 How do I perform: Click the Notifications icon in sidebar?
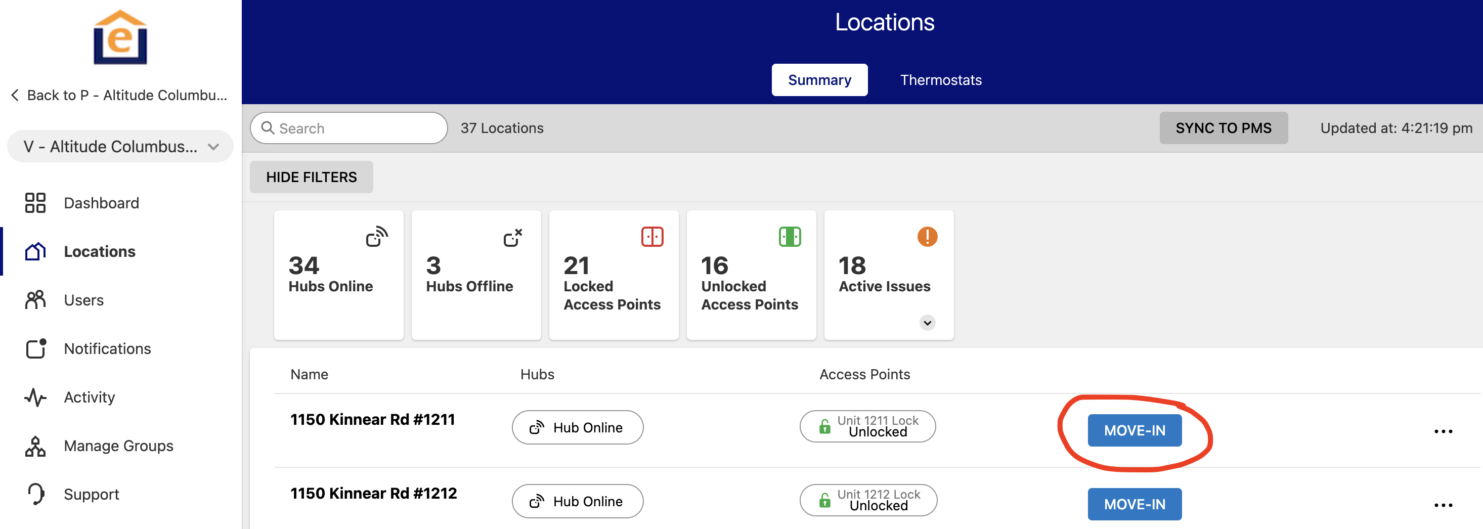(x=36, y=348)
